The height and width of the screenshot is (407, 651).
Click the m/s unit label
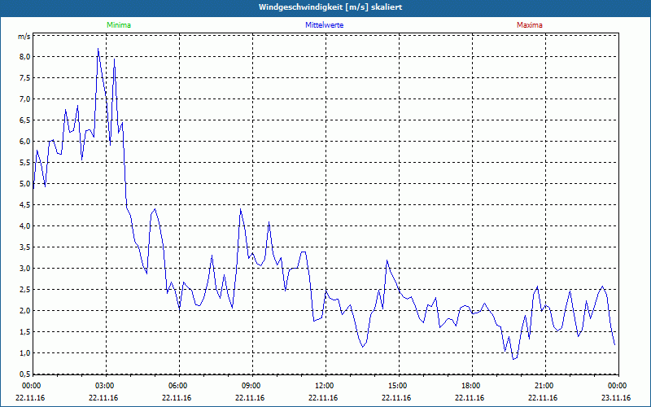(24, 37)
